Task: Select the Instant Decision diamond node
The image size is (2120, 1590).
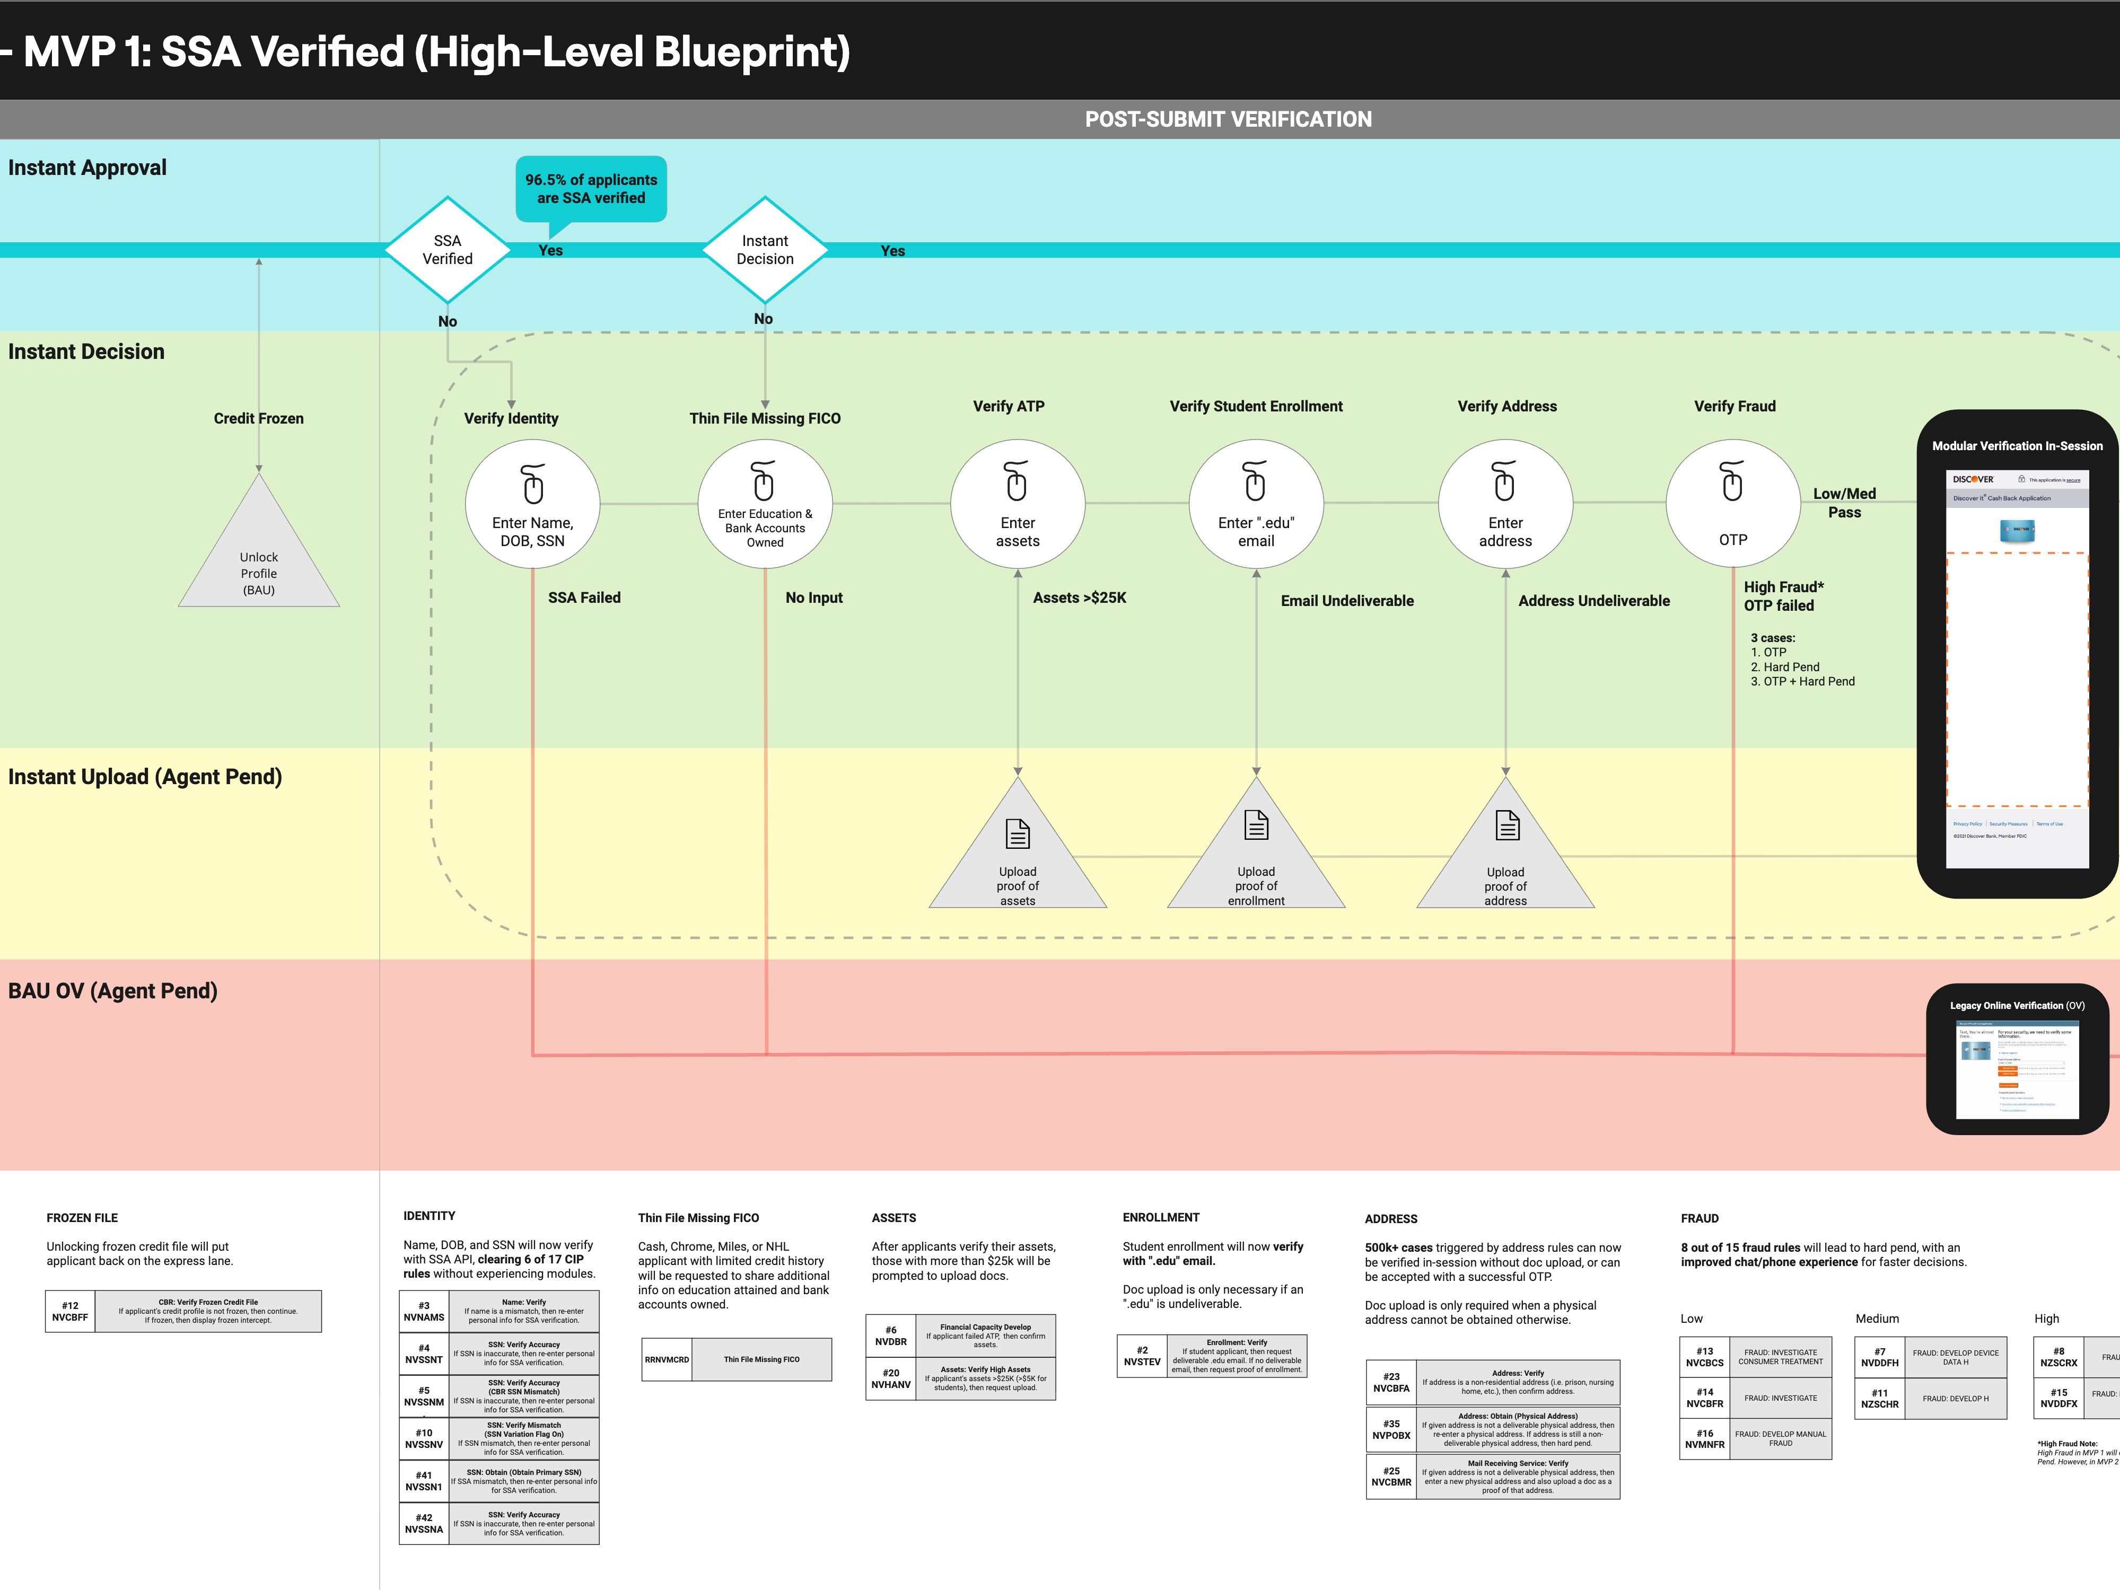Action: point(765,250)
